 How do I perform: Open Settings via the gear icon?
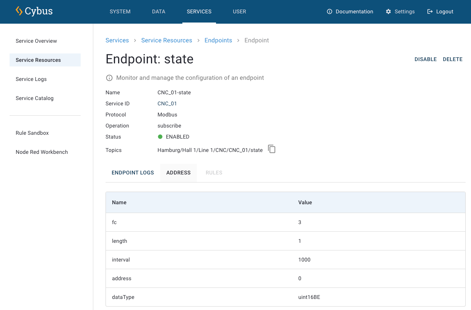(x=388, y=12)
